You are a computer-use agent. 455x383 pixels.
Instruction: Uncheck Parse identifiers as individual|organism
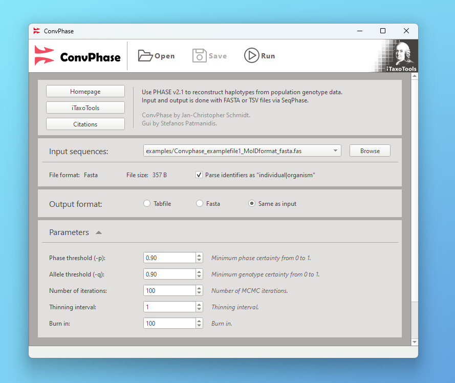pos(199,175)
